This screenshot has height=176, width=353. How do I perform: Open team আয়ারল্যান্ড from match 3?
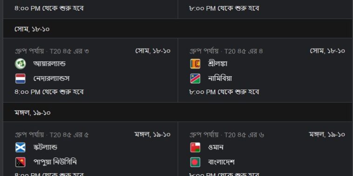coord(49,64)
